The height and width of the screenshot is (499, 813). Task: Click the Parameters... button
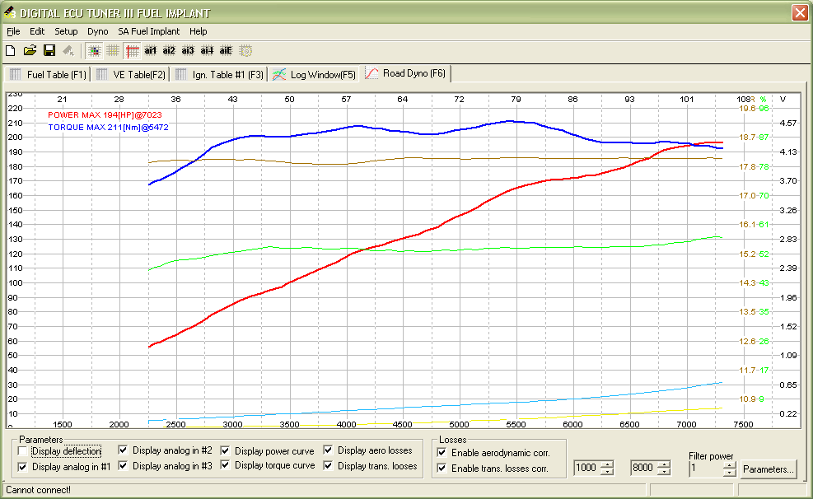769,469
